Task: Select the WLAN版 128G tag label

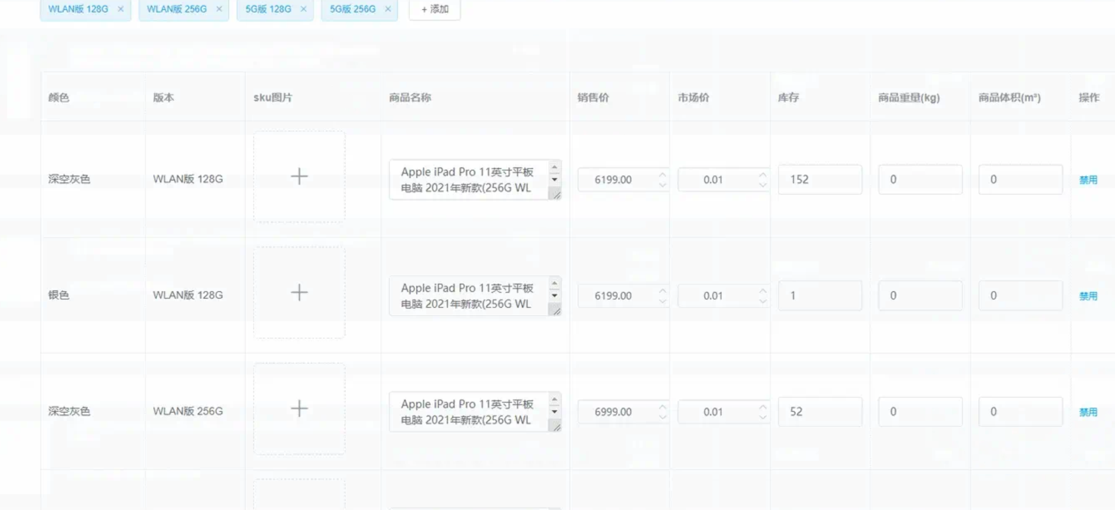Action: 78,9
